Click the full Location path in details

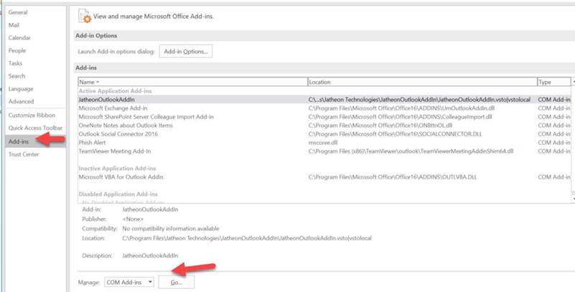pos(247,238)
